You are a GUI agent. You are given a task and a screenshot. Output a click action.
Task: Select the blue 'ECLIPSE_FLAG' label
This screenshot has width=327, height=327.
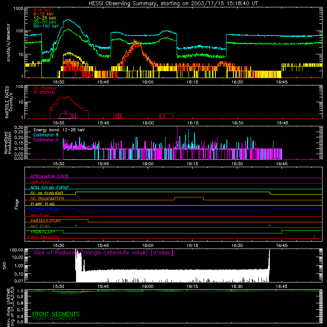click(x=45, y=210)
